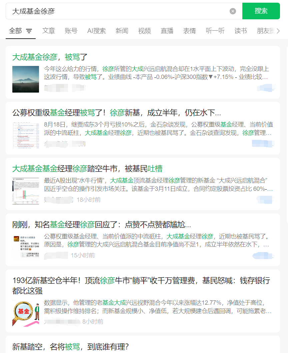Open the chat screenshot thumbnail
Screen dimensions: 288x353
point(26,247)
